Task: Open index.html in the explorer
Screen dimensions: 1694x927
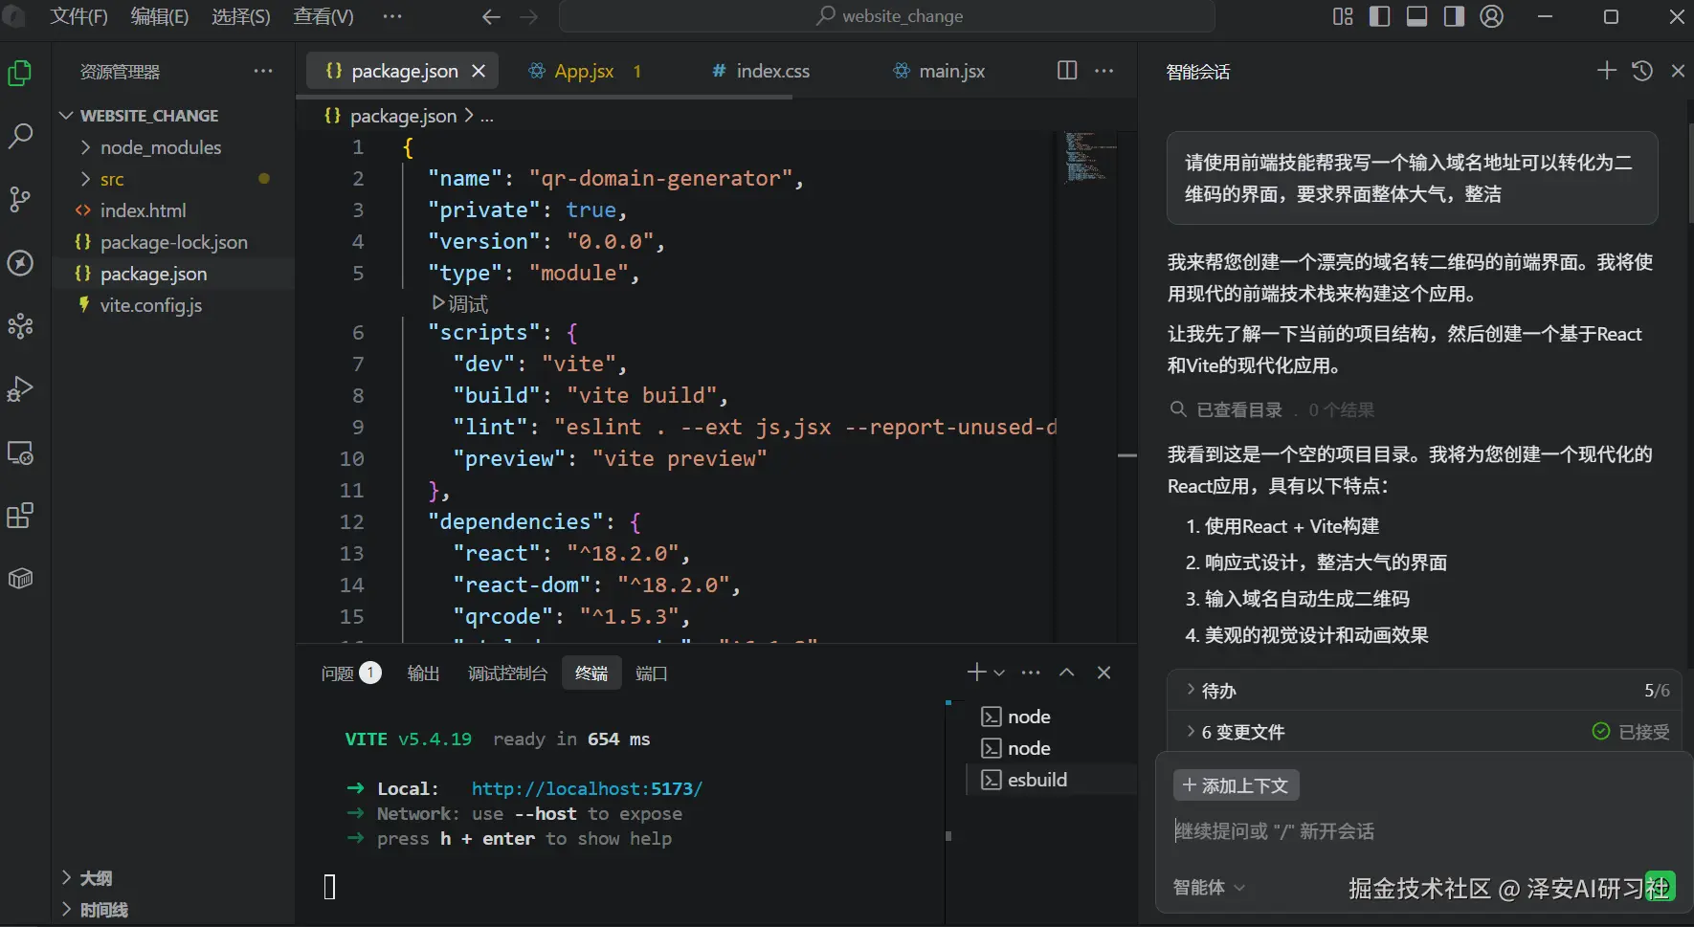Action: [x=173, y=210]
